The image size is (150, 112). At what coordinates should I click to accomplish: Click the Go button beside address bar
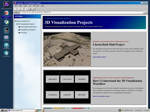coord(146,12)
